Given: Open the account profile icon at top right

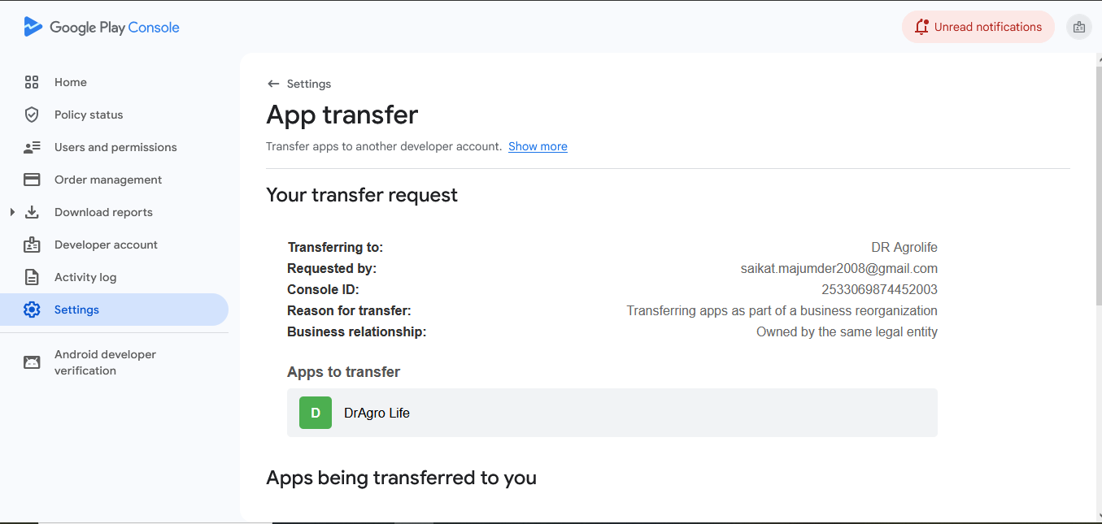Looking at the screenshot, I should [x=1078, y=27].
